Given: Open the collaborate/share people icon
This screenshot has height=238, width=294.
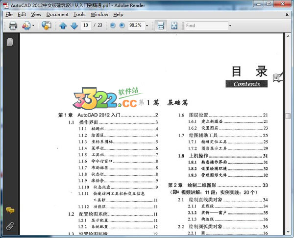Looking at the screenshot, I should tap(26, 25).
